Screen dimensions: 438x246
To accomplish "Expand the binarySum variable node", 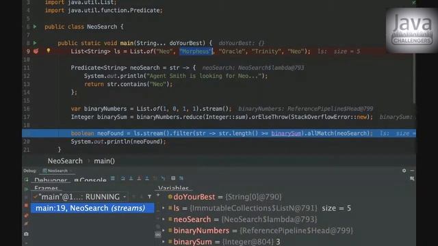I will click(164, 242).
